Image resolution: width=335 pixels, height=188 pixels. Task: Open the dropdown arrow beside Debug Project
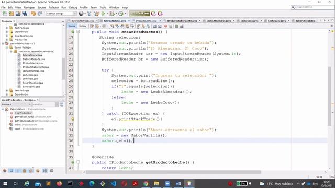coord(116,14)
